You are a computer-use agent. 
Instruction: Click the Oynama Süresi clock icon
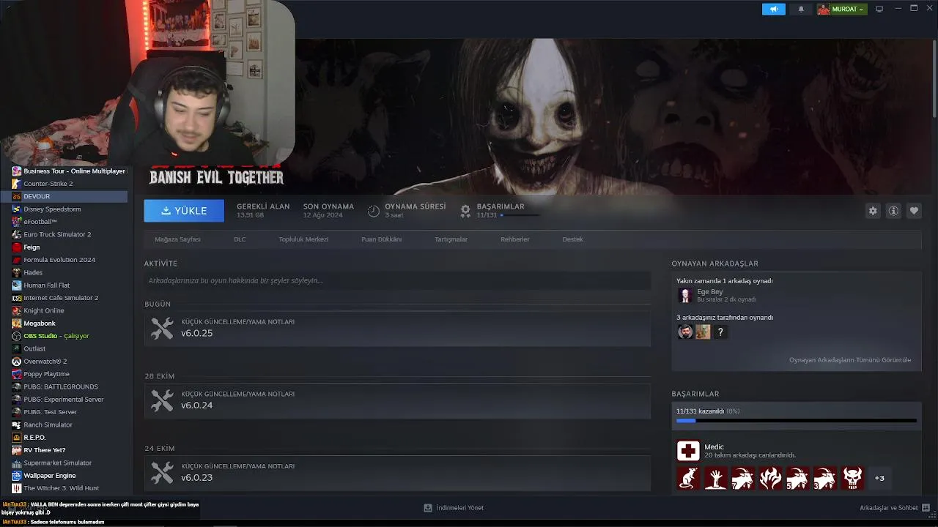[x=374, y=212]
